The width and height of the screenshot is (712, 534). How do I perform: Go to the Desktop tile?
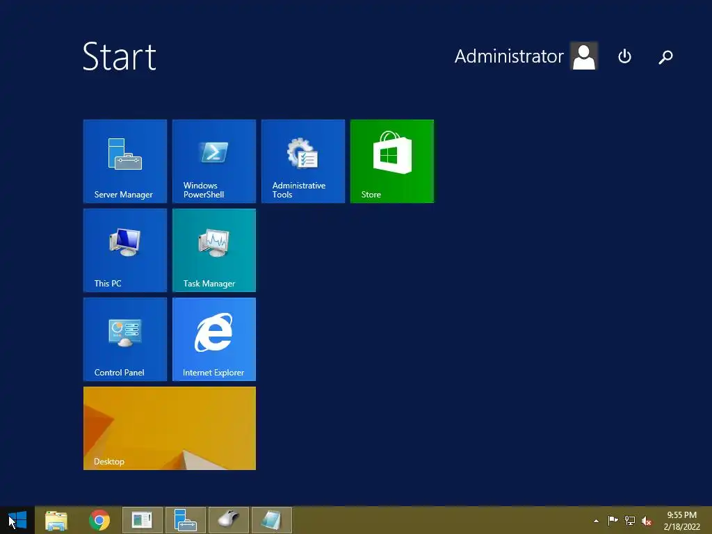(x=170, y=428)
